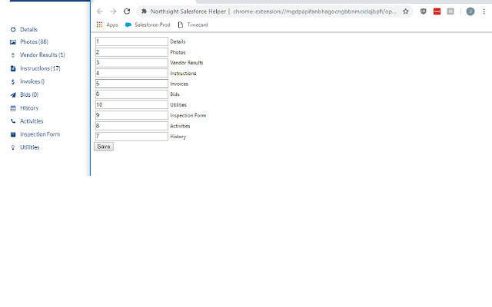Click the Invoices dollar icon in sidebar

click(13, 82)
